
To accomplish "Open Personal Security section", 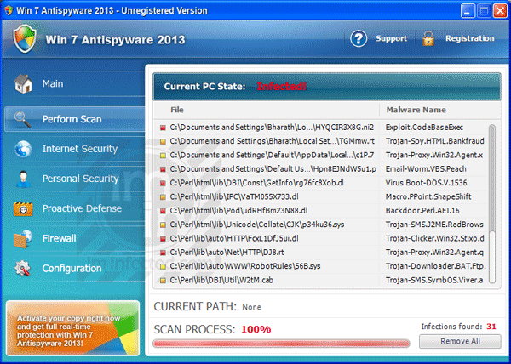I will pyautogui.click(x=75, y=179).
